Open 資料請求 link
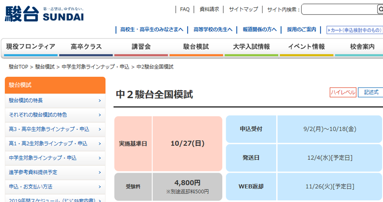The height and width of the screenshot is (202, 383). click(x=209, y=10)
